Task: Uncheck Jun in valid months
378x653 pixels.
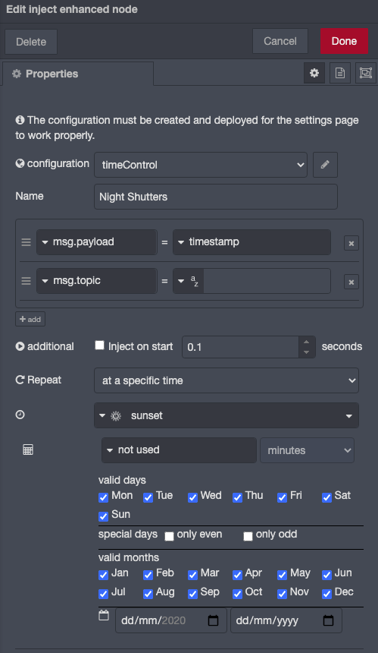Action: click(x=327, y=575)
